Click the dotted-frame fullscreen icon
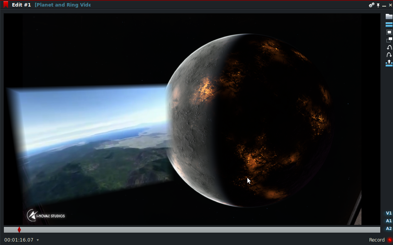 coord(389,32)
